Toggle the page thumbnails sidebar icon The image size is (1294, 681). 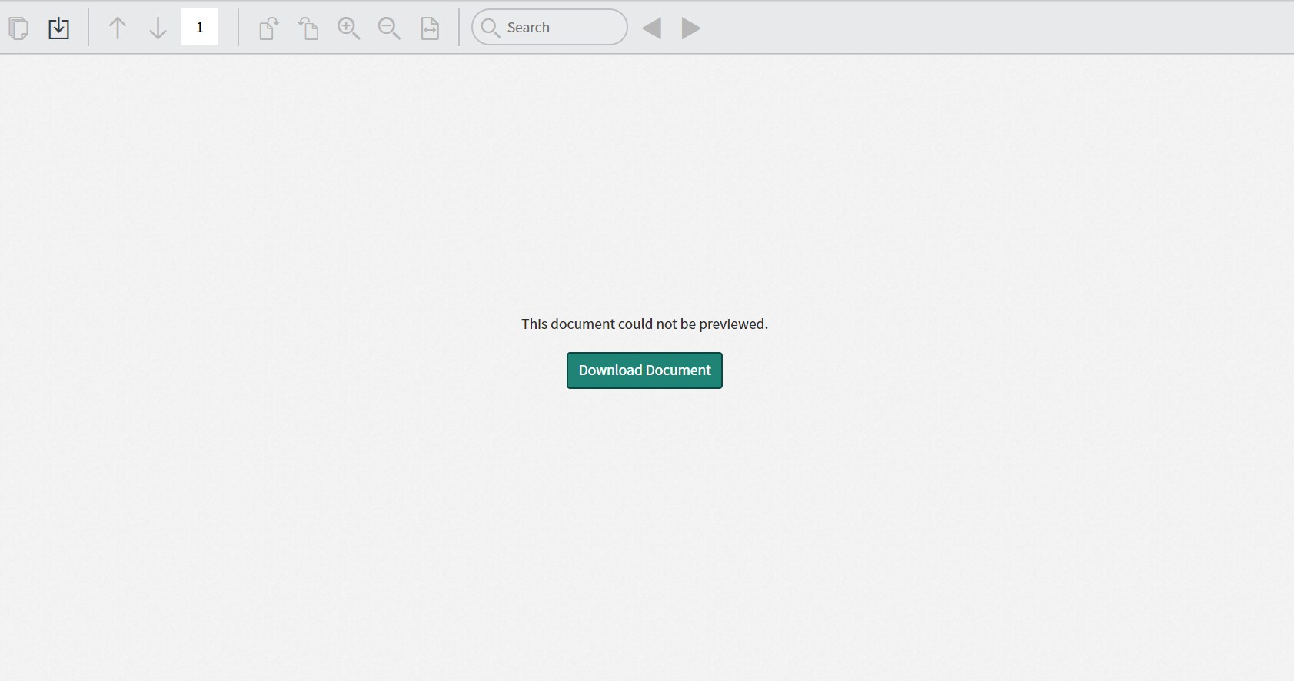pos(18,28)
